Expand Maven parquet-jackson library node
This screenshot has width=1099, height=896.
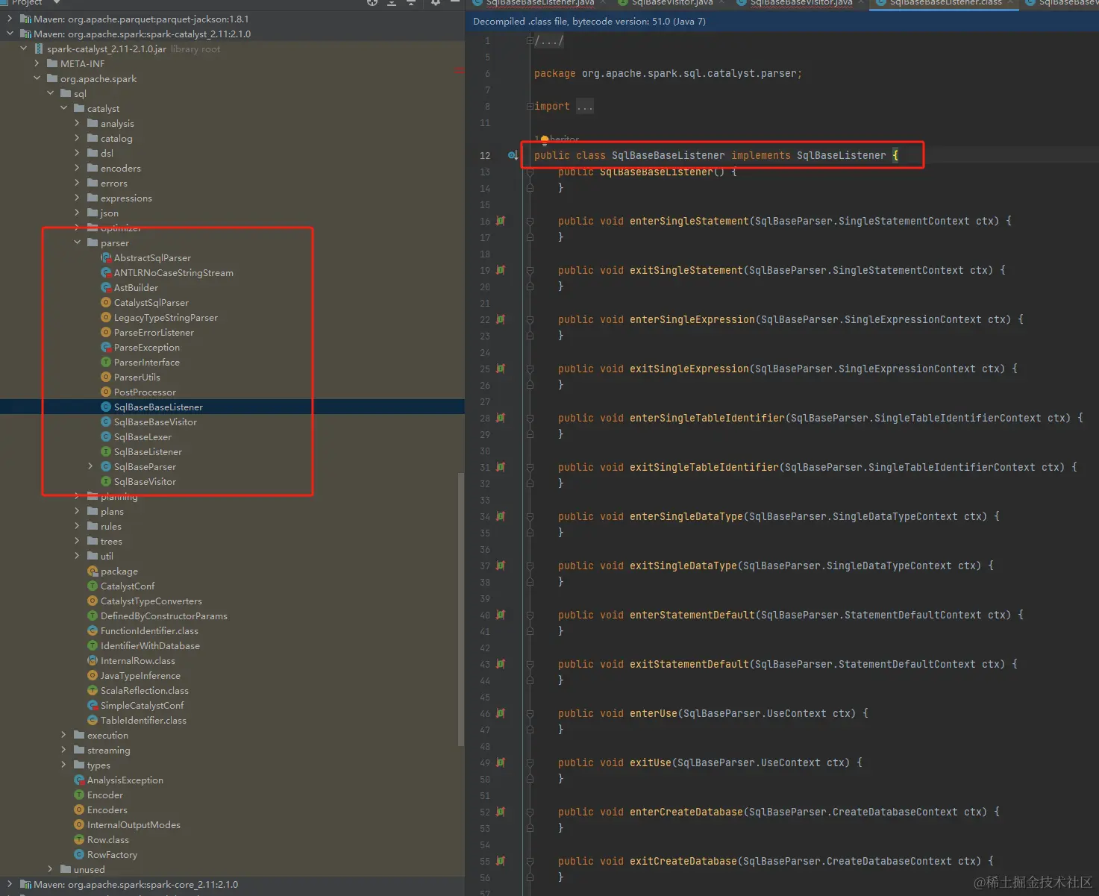point(10,19)
